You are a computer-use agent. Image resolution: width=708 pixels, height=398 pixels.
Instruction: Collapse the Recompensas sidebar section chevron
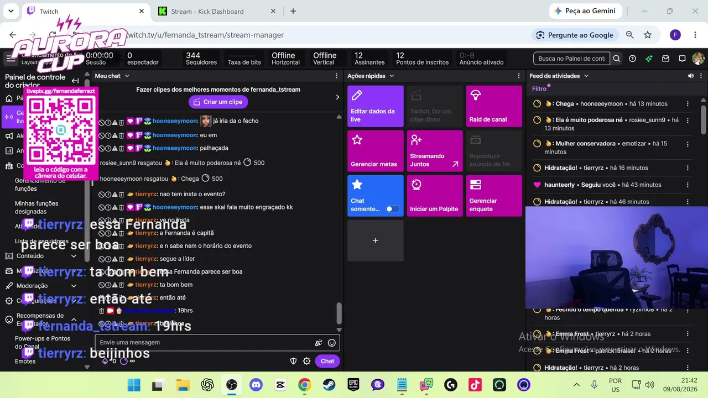pos(74,320)
